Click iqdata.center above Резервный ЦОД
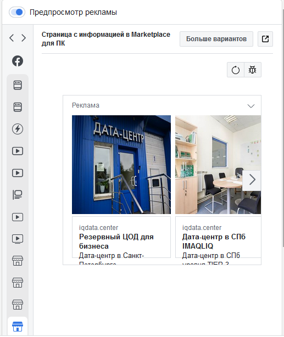Screen dimensions: 284x337 coord(98,227)
